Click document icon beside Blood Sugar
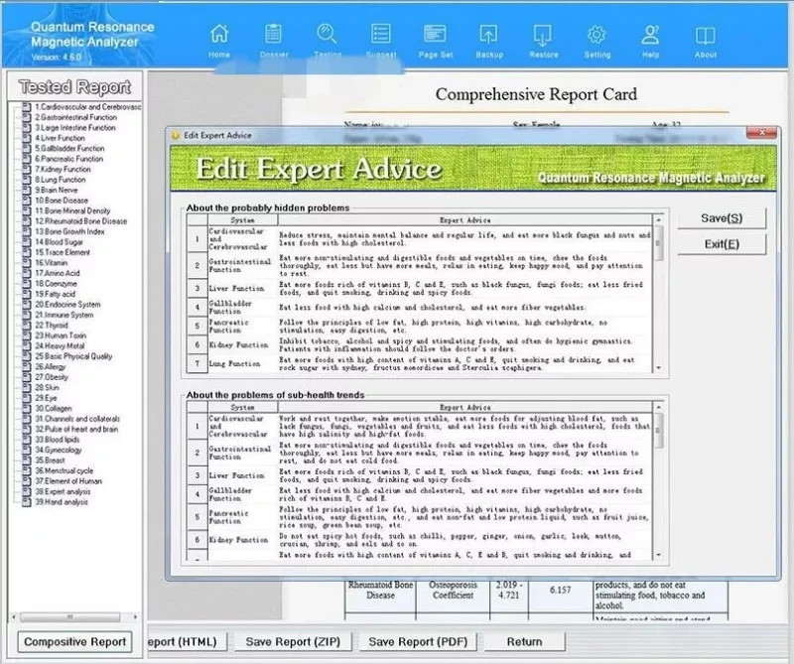The width and height of the screenshot is (794, 664). (27, 242)
